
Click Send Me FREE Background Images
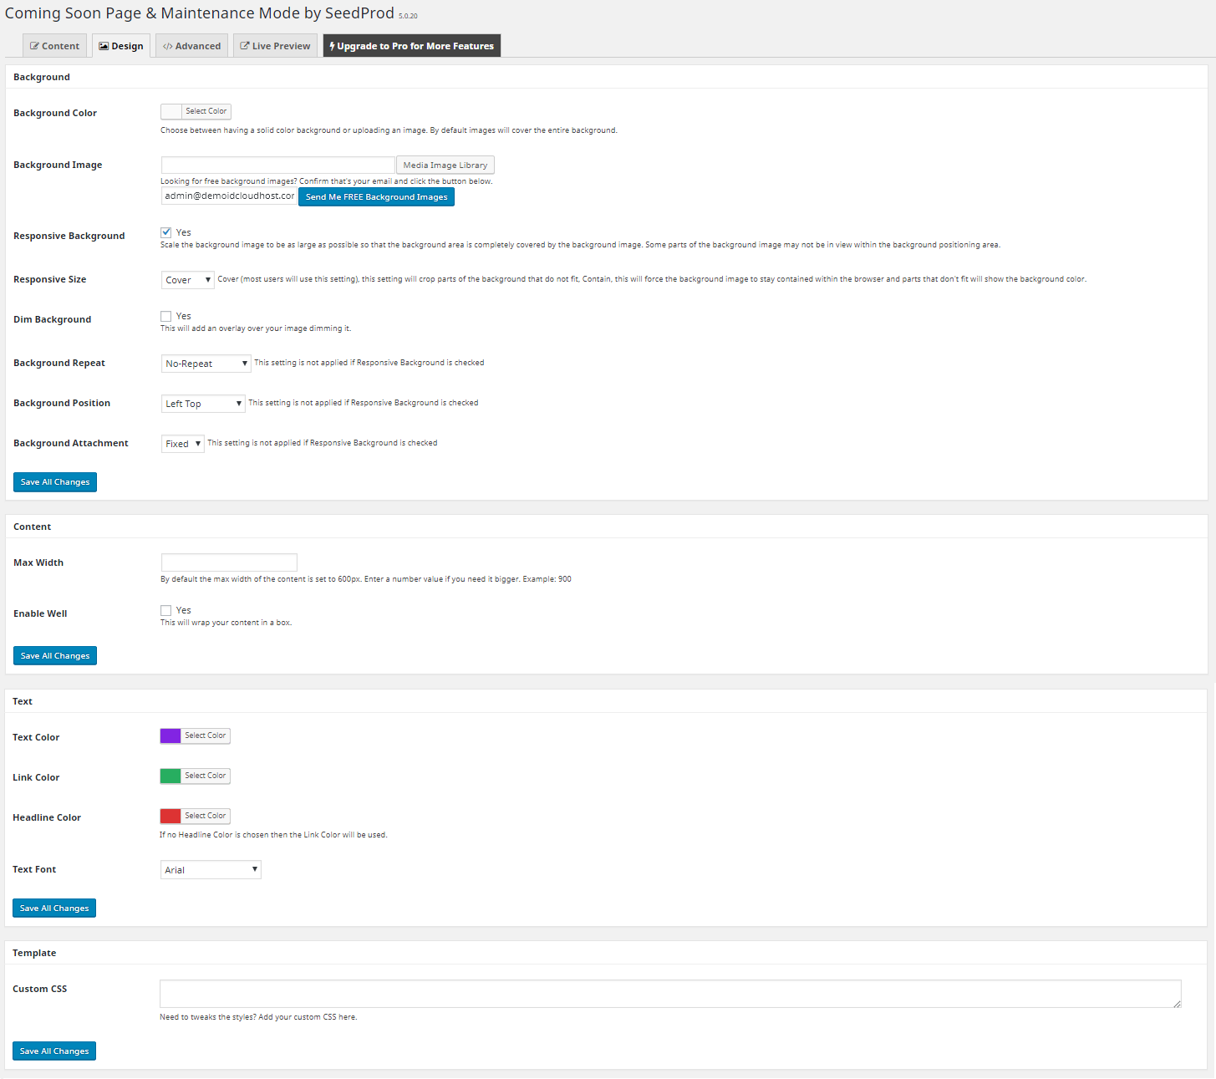pos(376,196)
